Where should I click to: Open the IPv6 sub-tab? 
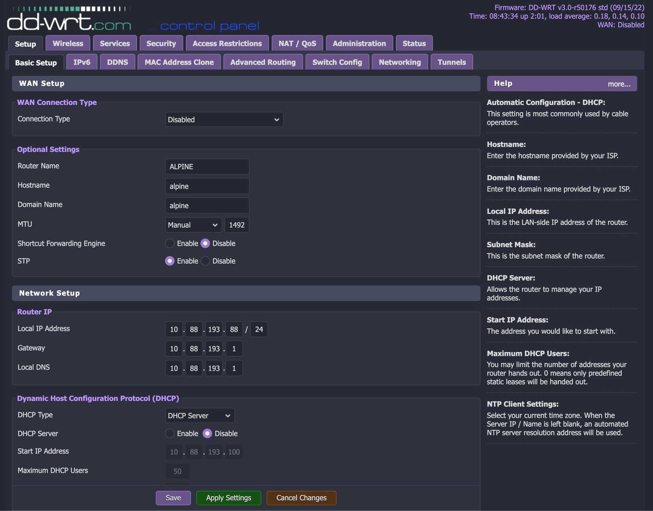(82, 62)
